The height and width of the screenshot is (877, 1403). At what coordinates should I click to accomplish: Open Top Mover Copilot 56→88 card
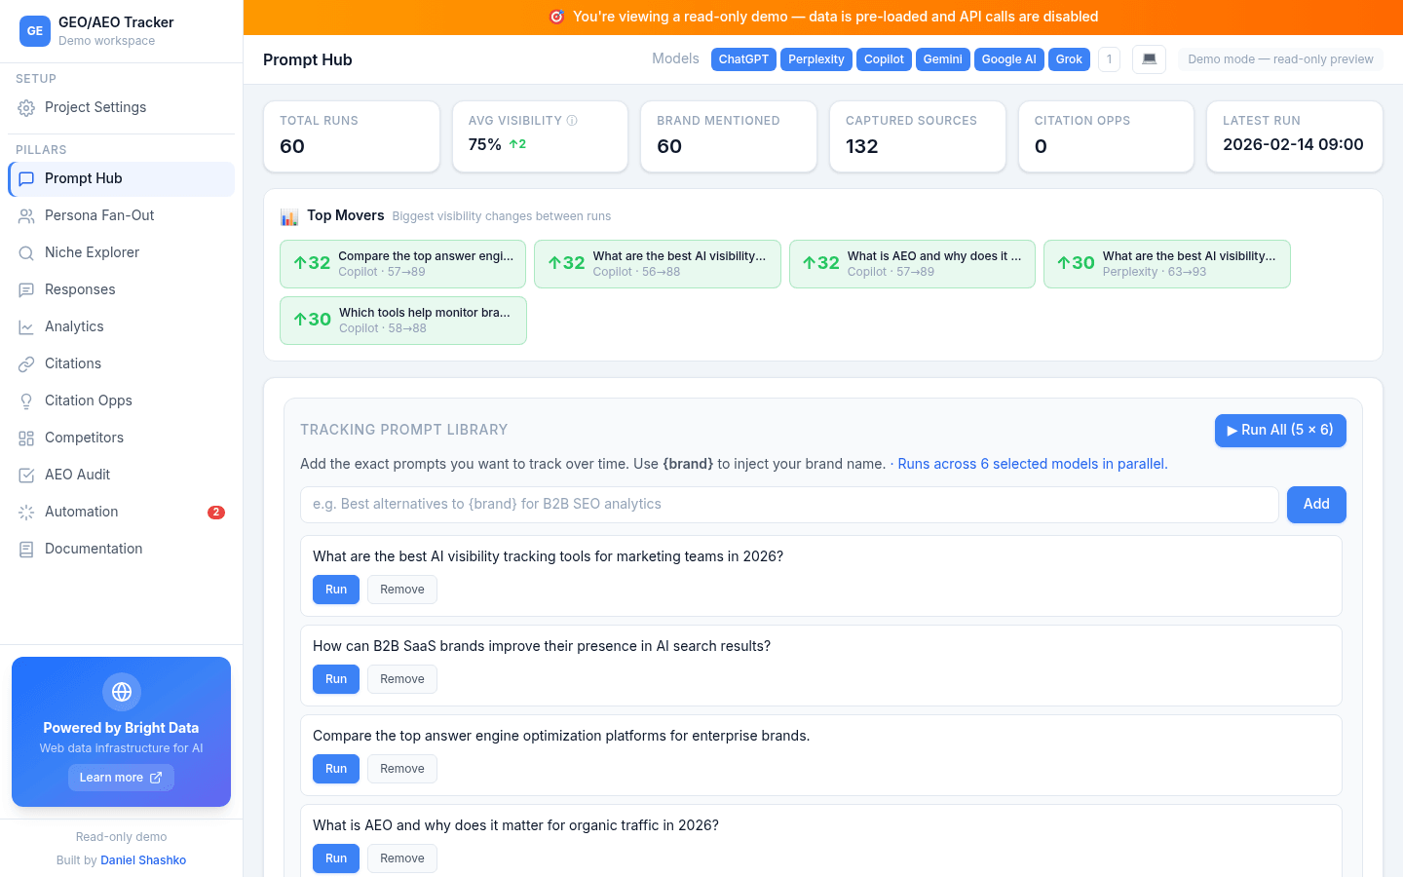pyautogui.click(x=658, y=264)
